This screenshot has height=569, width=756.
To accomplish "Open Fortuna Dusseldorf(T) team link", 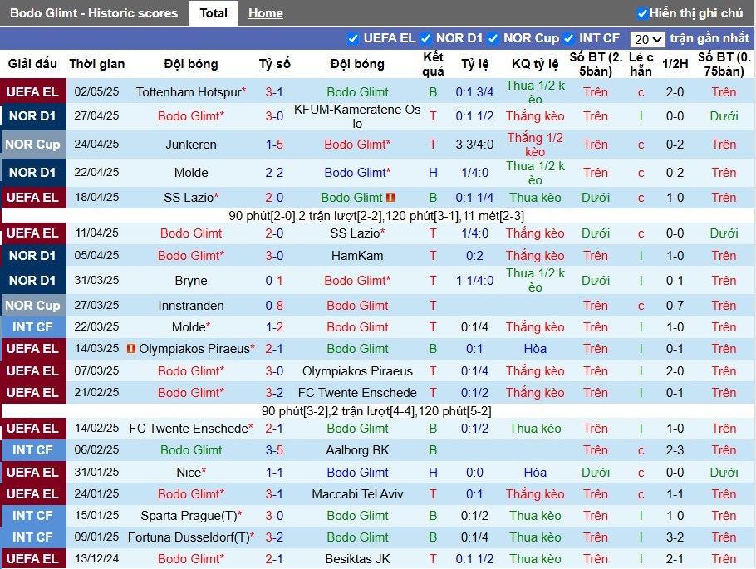I will click(189, 537).
